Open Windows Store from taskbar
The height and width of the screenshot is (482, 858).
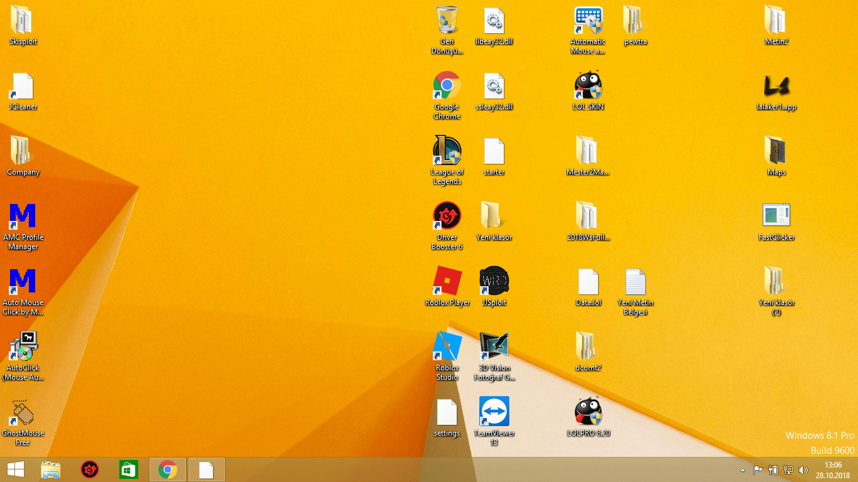pos(129,469)
